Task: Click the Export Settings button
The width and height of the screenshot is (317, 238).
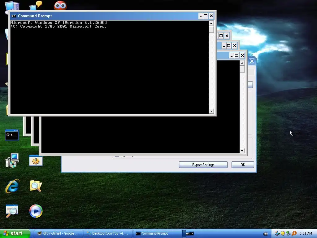Action: pyautogui.click(x=203, y=165)
